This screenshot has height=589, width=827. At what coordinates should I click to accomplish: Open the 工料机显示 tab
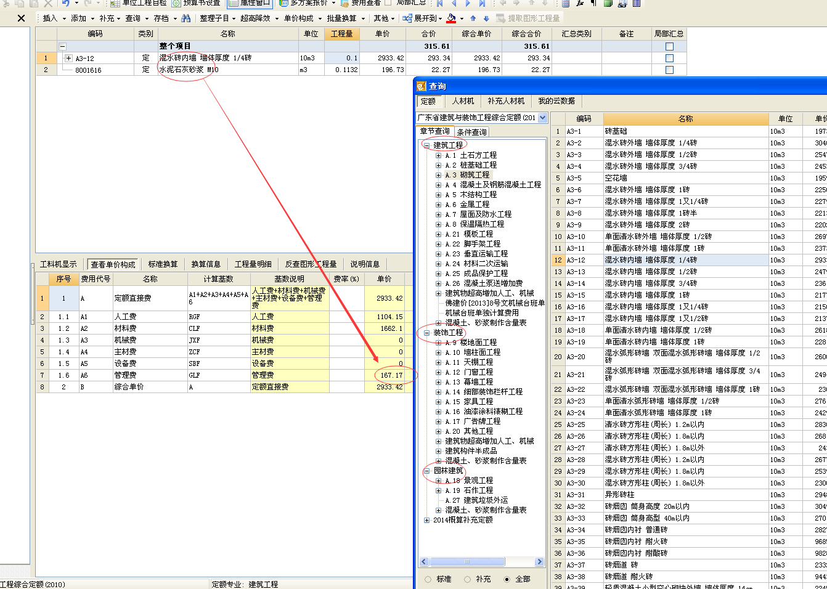pos(59,264)
